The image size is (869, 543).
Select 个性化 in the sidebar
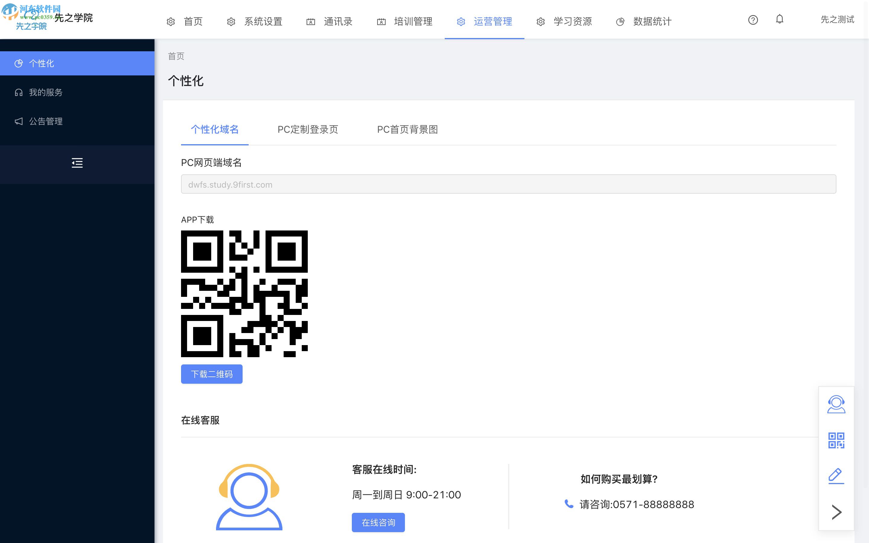coord(77,63)
